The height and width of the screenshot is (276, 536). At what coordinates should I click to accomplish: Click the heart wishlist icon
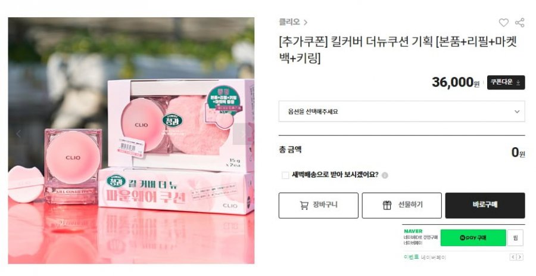pyautogui.click(x=503, y=23)
